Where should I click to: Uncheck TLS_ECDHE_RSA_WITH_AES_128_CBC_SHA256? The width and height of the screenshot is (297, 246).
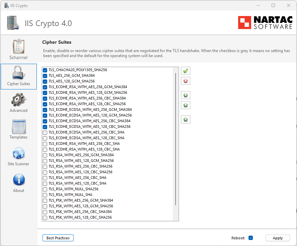tap(45, 104)
